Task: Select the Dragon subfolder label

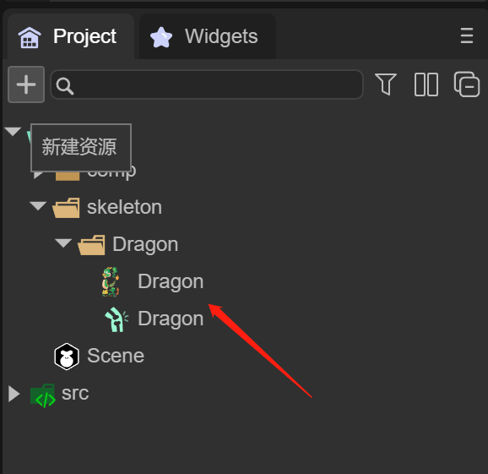Action: [x=145, y=244]
